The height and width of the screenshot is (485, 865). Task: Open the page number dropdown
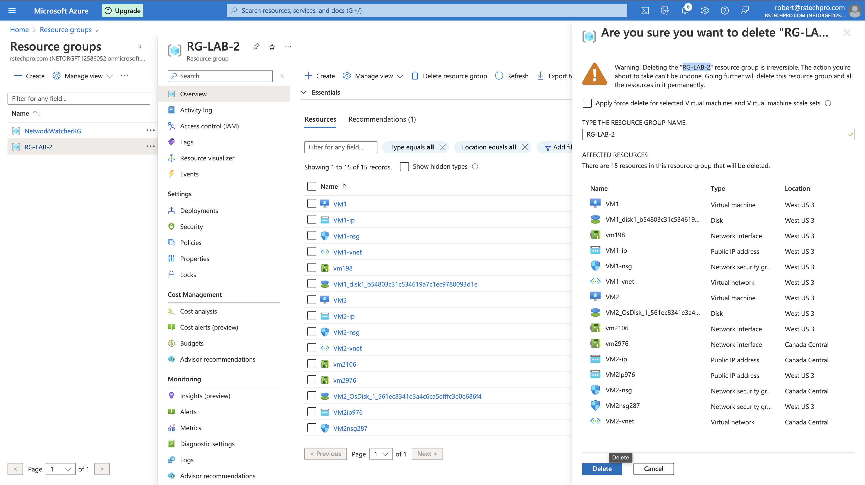point(381,454)
